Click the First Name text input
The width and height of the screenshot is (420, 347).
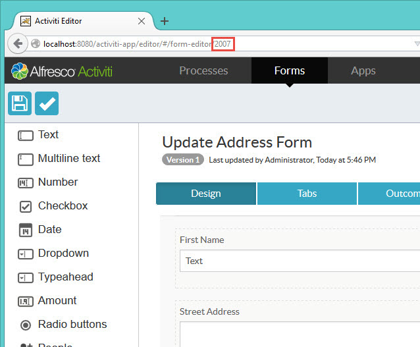(300, 261)
